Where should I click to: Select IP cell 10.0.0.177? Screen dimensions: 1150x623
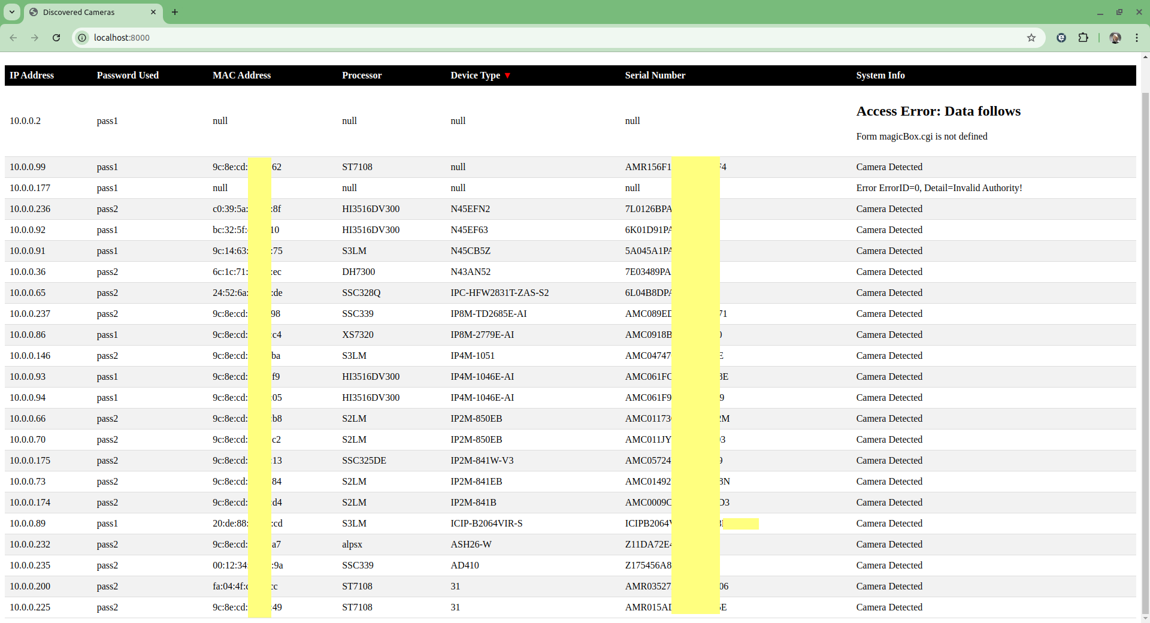pos(30,188)
